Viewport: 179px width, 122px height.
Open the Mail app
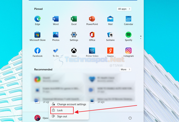(110, 20)
